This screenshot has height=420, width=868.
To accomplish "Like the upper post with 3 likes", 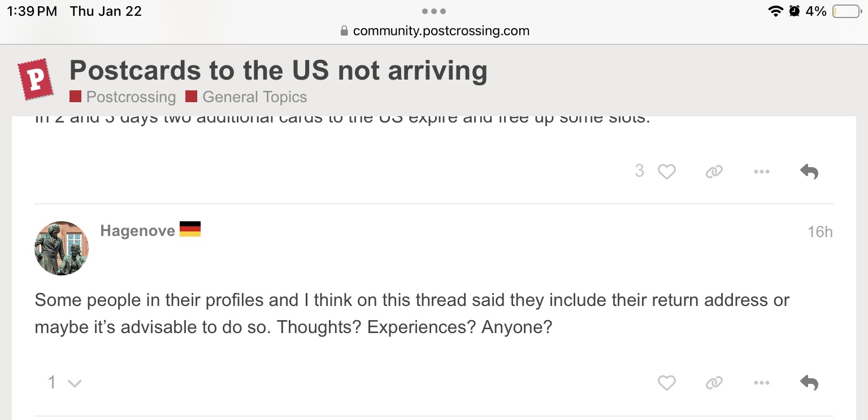I will coord(667,172).
